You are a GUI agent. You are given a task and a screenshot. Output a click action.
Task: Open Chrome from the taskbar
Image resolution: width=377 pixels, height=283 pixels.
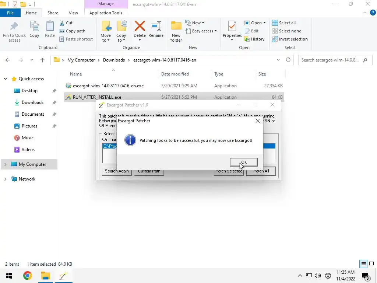pos(27,276)
